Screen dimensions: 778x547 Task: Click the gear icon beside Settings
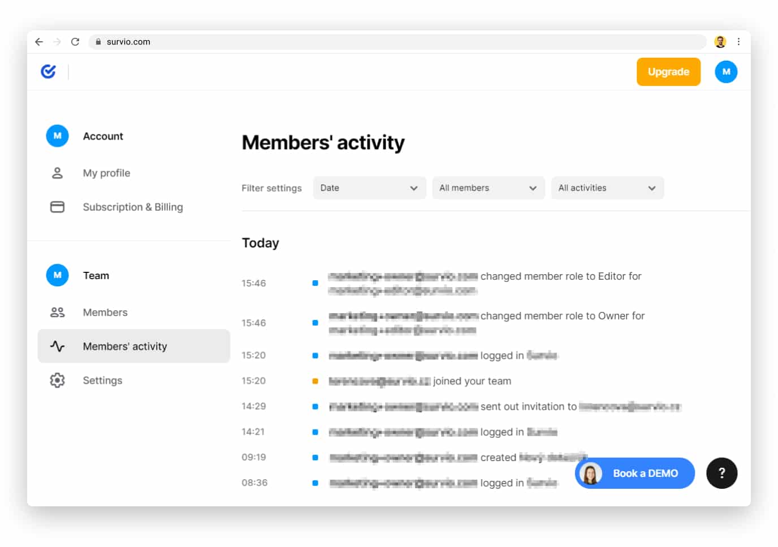coord(57,380)
